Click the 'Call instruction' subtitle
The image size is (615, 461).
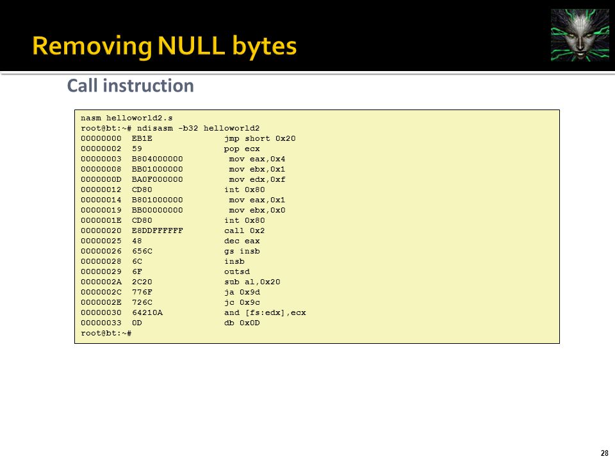(130, 85)
